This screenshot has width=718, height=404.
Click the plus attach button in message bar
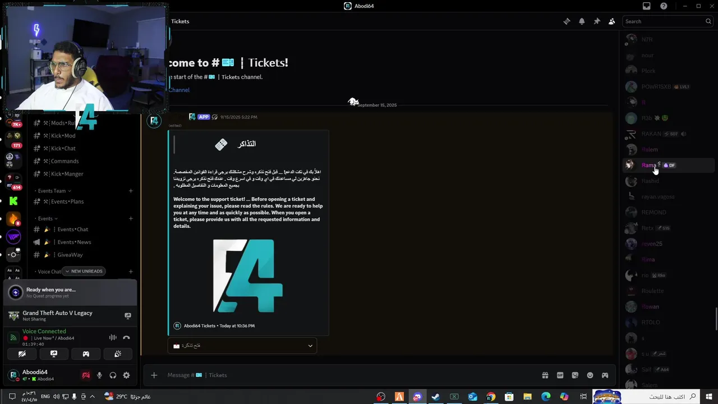[154, 375]
